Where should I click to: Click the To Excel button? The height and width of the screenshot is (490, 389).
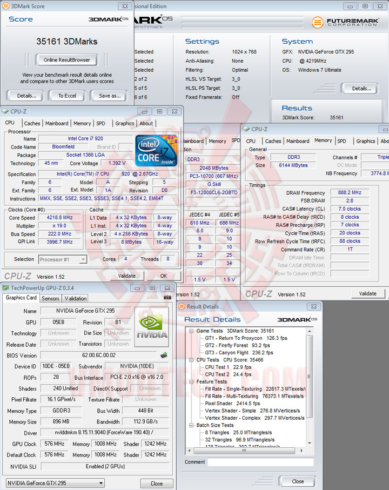tap(67, 96)
